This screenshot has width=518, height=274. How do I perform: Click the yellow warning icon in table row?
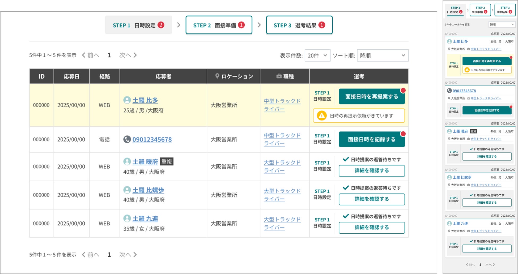click(x=321, y=115)
